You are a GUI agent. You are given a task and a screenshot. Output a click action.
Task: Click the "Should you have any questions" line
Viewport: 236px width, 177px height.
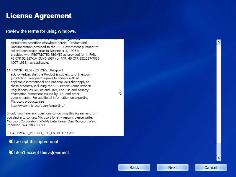point(53,113)
